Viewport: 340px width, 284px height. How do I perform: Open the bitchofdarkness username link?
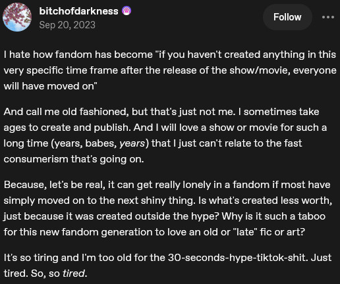(x=78, y=11)
